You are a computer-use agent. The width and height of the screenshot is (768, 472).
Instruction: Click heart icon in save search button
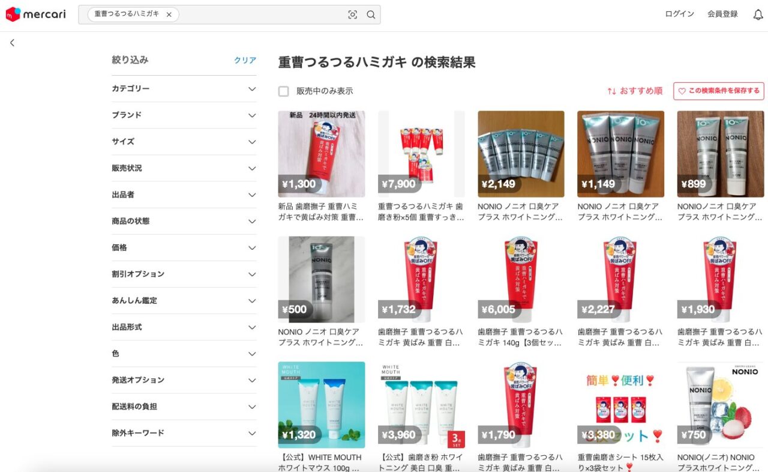pos(682,91)
